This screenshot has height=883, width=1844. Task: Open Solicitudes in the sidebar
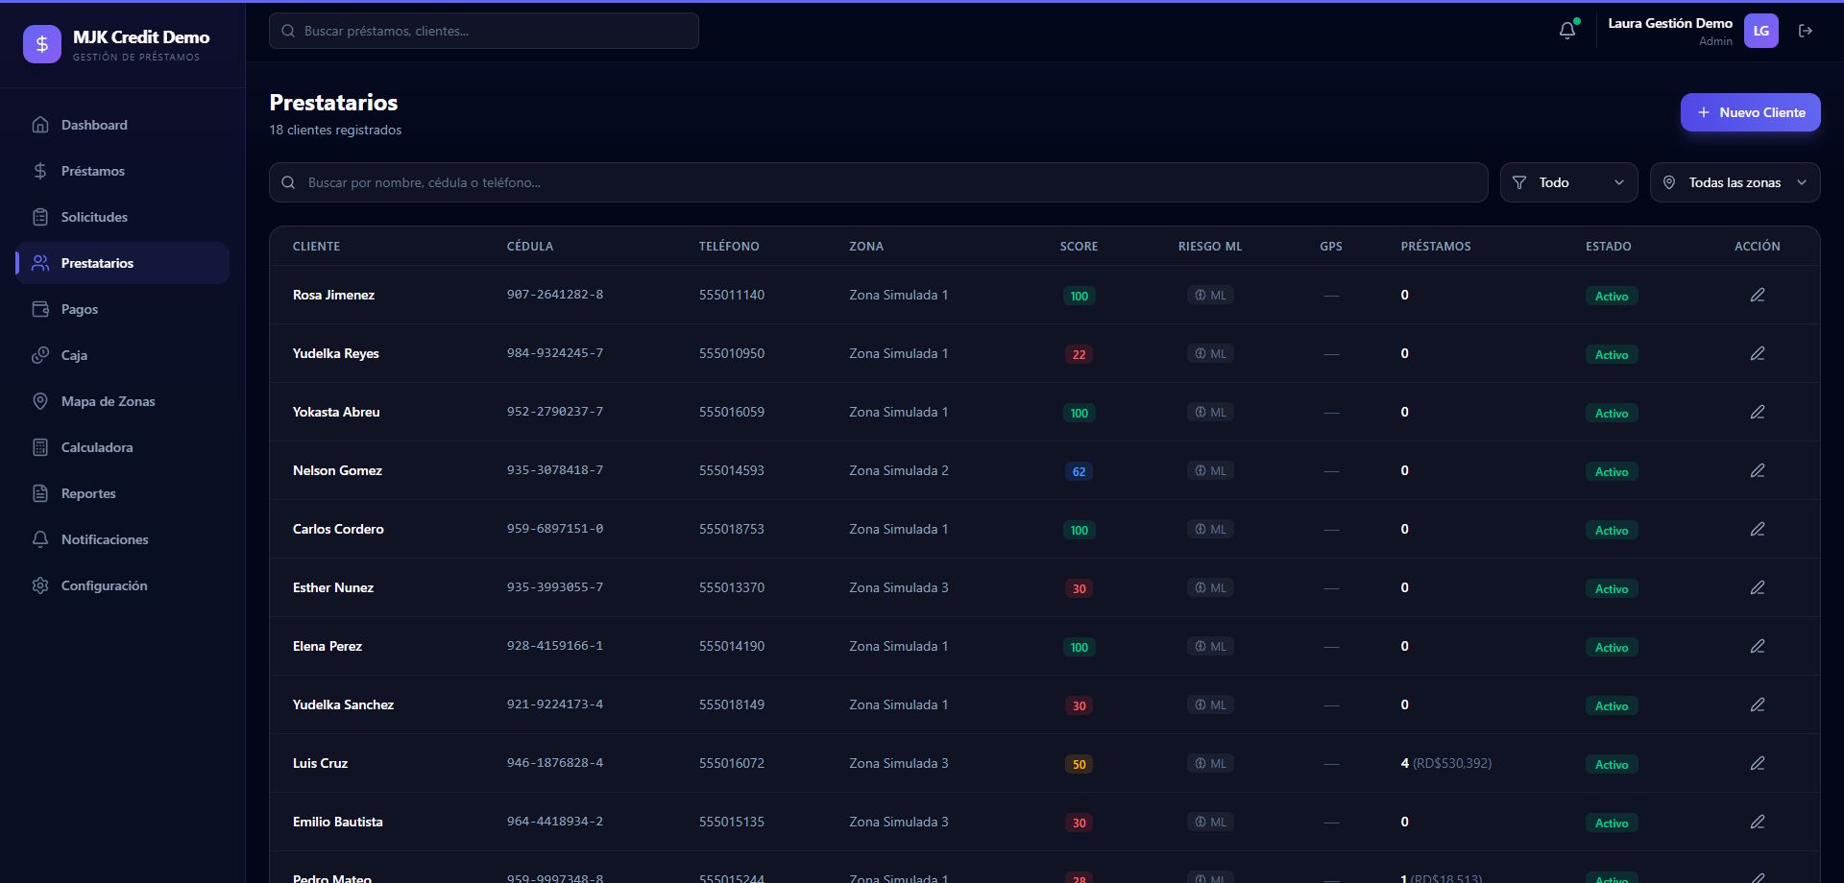123,217
